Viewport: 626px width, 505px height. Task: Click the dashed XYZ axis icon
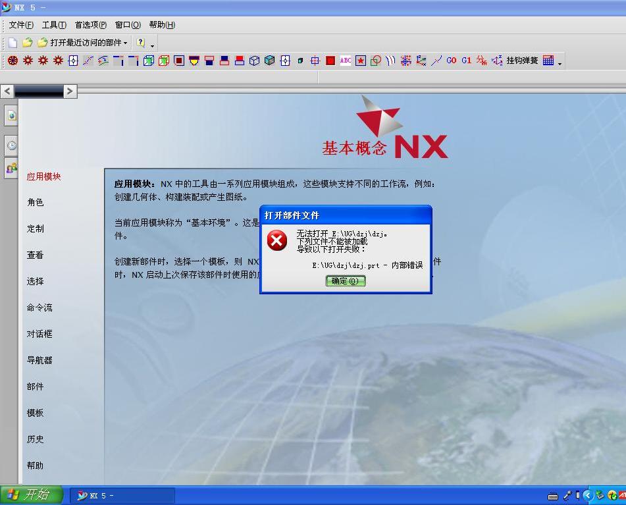pos(496,61)
